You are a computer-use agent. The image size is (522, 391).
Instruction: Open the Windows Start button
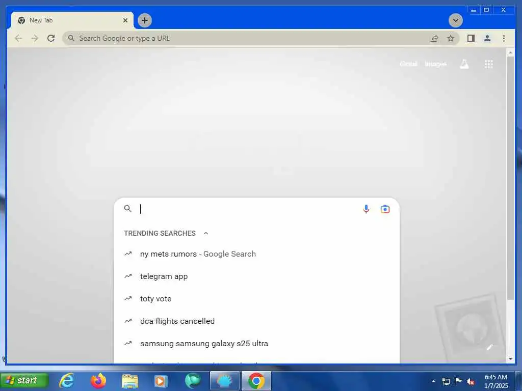(x=24, y=380)
